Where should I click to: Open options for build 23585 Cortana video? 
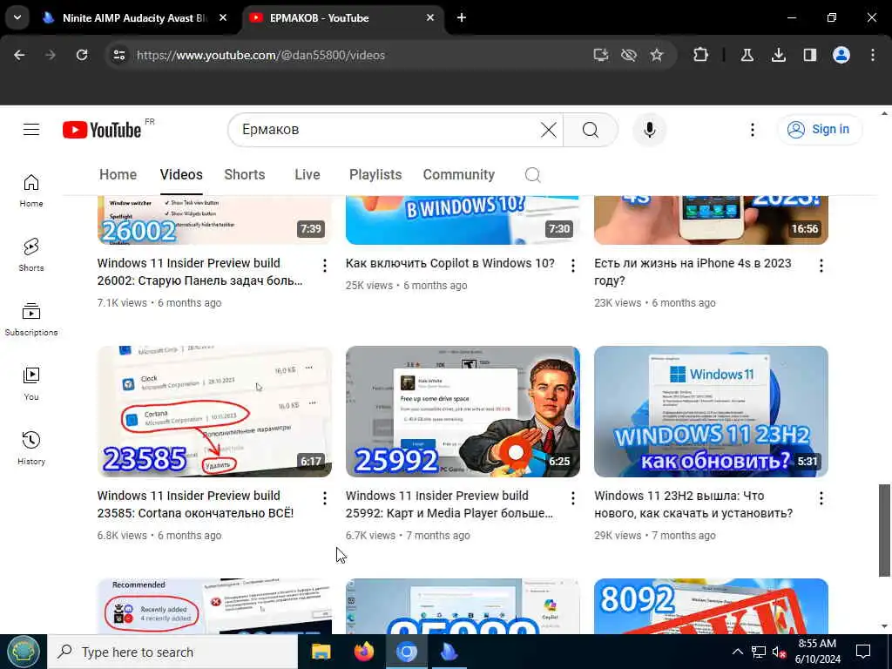click(x=324, y=498)
